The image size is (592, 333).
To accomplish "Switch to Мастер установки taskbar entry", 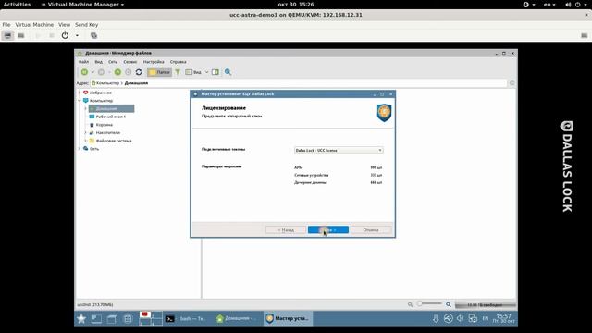I will pos(288,318).
